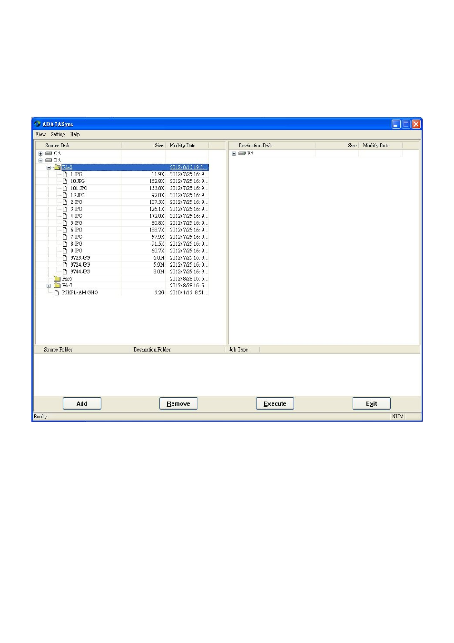Click the file icon of 9724.JPG
Image resolution: width=454 pixels, height=643 pixels.
[65, 264]
